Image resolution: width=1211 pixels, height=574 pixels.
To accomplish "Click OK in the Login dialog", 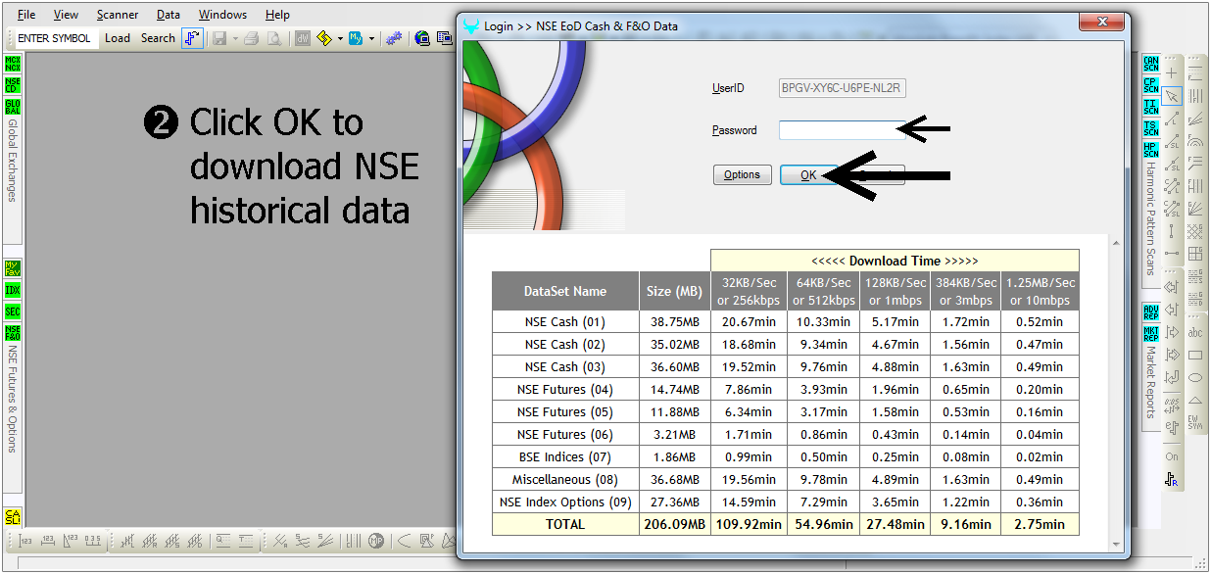I will tap(808, 174).
